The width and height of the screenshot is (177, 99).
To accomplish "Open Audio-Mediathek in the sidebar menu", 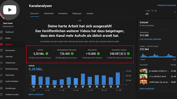I will point(12,81).
